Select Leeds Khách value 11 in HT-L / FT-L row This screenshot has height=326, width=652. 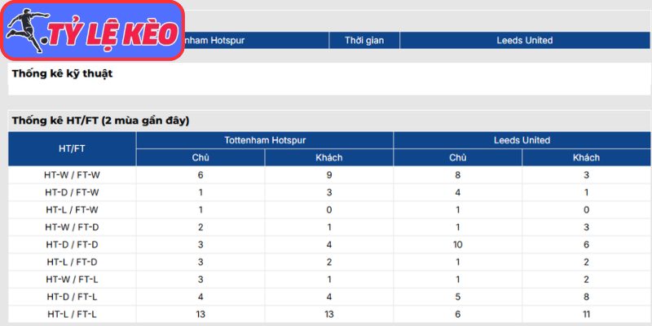(x=586, y=315)
